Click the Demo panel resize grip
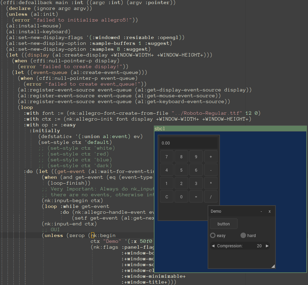This screenshot has height=285, width=308. [273, 266]
